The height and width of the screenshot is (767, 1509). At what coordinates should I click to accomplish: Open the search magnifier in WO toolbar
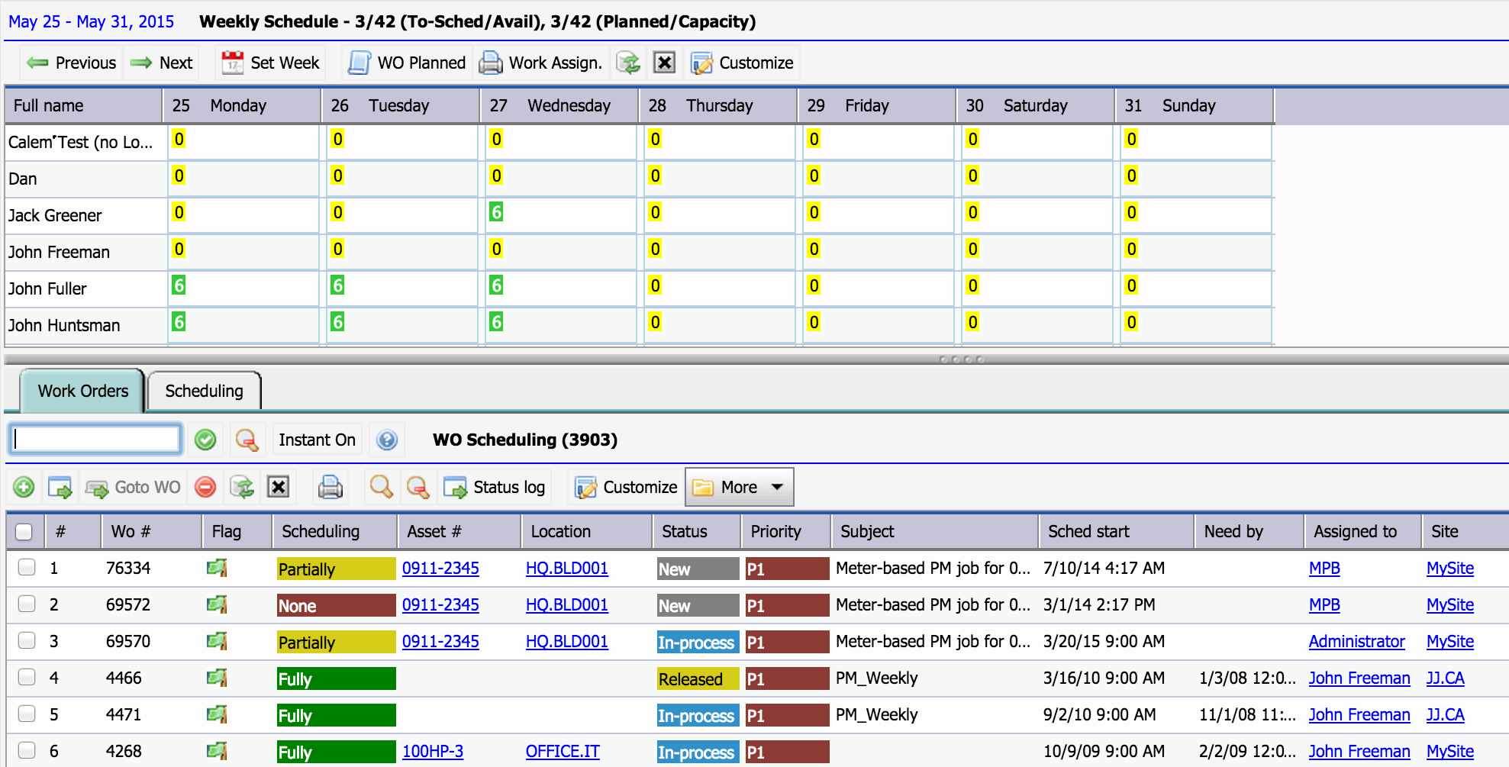tap(381, 487)
